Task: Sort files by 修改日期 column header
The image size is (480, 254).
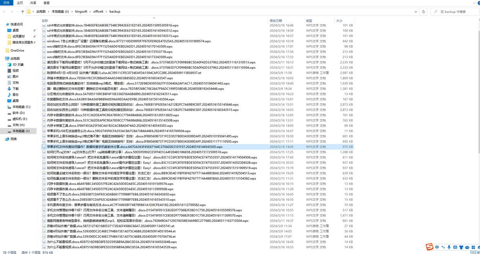Action: [x=276, y=20]
